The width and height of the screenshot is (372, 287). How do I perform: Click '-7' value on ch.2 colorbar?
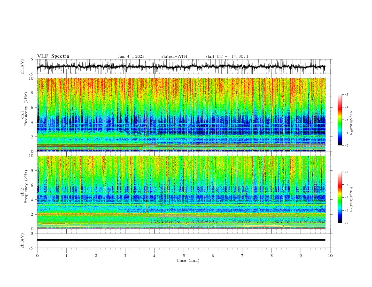click(x=347, y=223)
